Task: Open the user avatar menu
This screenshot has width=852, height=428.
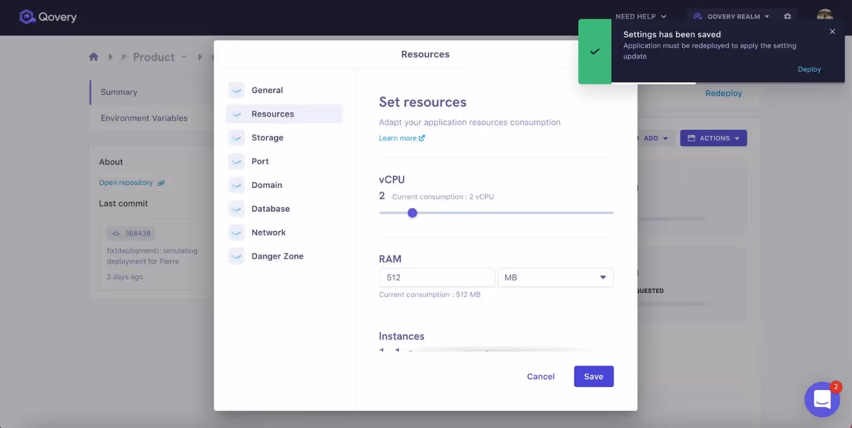Action: 825,16
